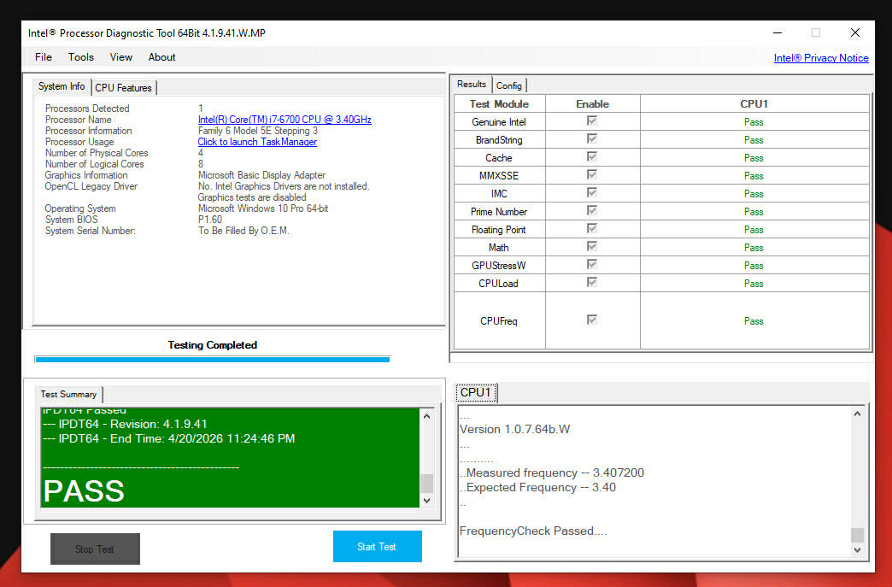
Task: Open the File menu
Action: click(x=44, y=57)
